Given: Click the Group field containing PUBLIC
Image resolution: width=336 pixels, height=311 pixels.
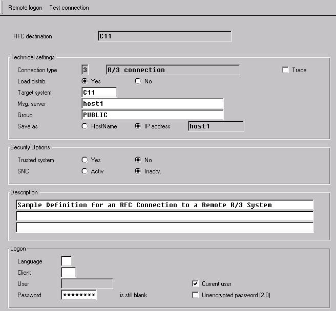Looking at the screenshot, I should pyautogui.click(x=152, y=115).
